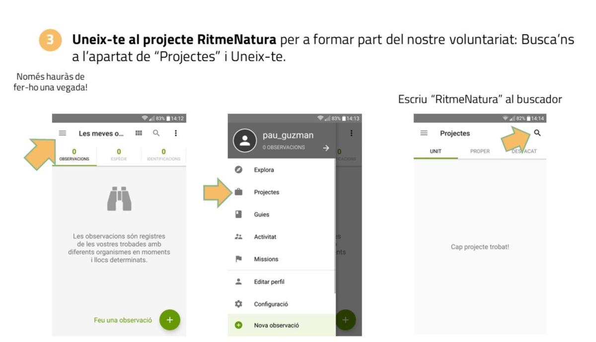Image resolution: width=596 pixels, height=342 pixels.
Task: Click the Feu una observació link
Action: pos(123,320)
